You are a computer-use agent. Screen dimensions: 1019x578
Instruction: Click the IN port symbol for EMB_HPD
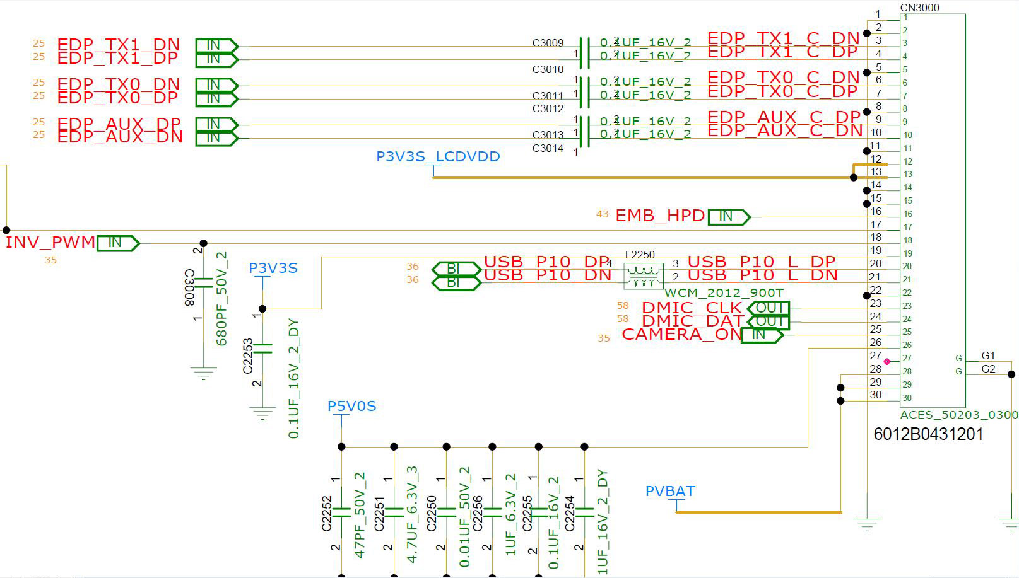coord(729,217)
